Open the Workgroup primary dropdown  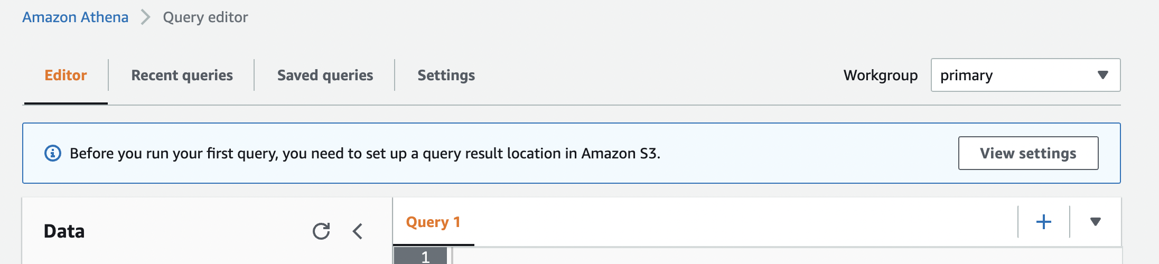coord(1025,75)
